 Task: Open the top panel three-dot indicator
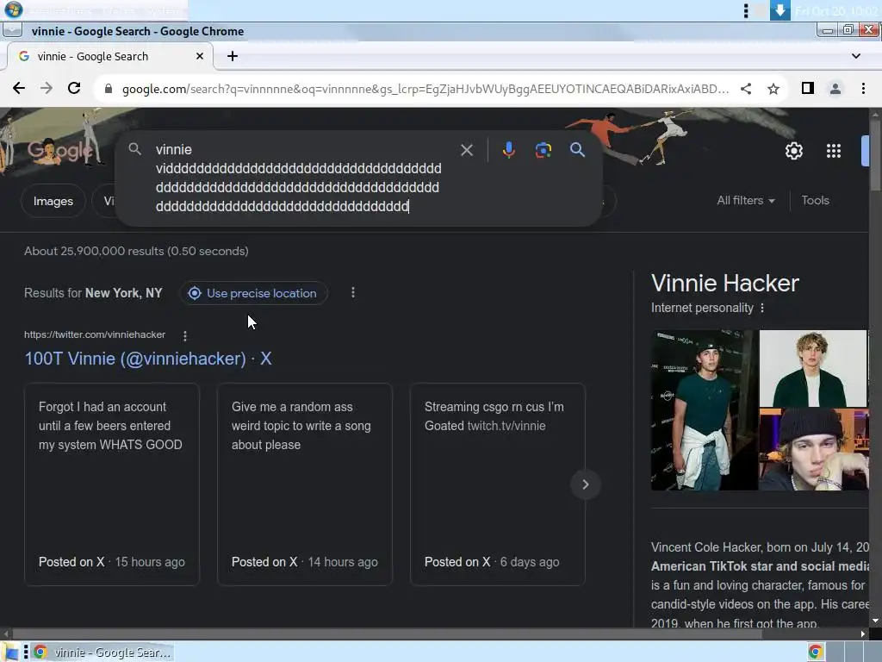(746, 10)
